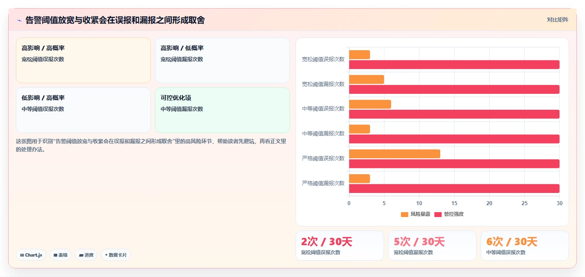Click the Chart.js tag chip
The image size is (585, 277).
click(x=31, y=255)
